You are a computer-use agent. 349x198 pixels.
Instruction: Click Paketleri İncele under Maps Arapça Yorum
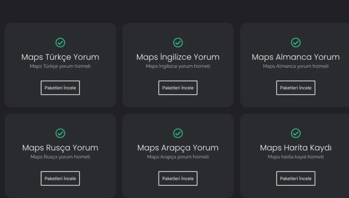[178, 178]
